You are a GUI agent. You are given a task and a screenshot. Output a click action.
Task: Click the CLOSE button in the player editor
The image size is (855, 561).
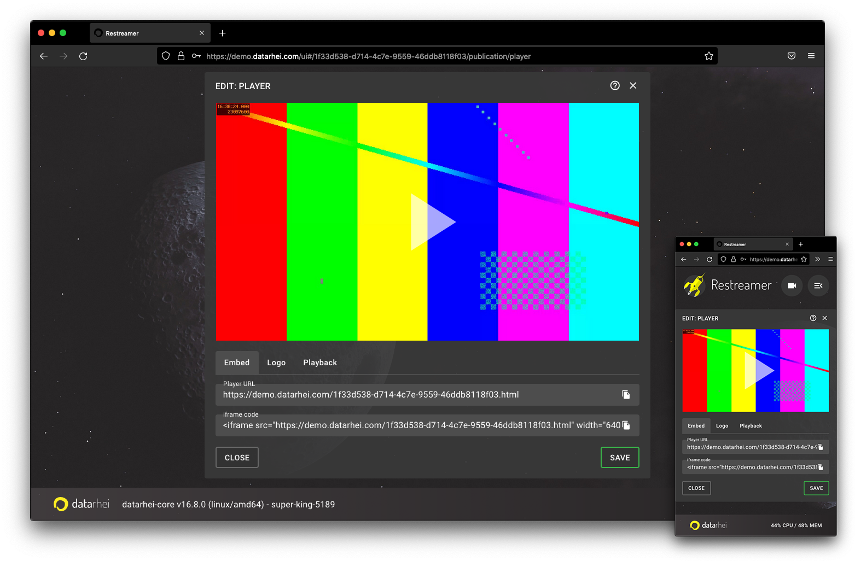point(237,457)
